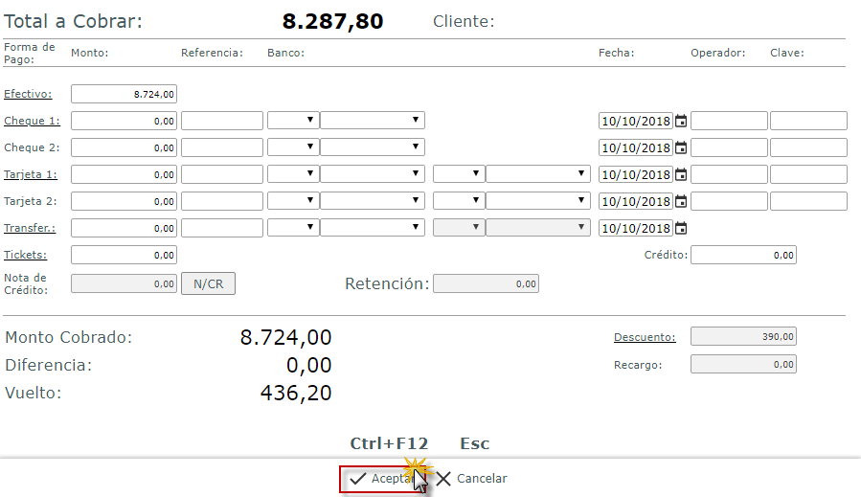861x497 pixels.
Task: Focus the Cheque 1 Monto field
Action: (124, 121)
